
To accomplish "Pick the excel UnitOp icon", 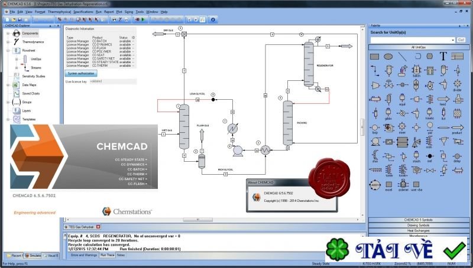I will (389, 186).
